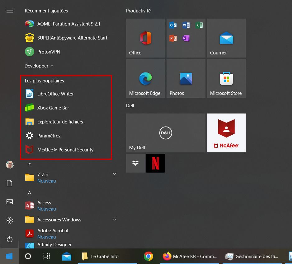Open the Office tile
The width and height of the screenshot is (292, 264).
click(145, 38)
